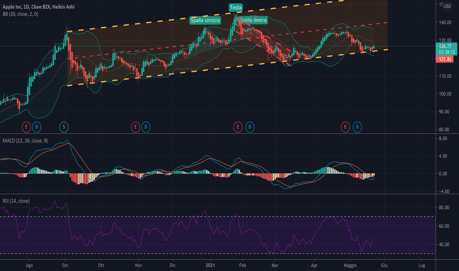Click the dividend D marker near Nov
Image resolution: width=459 pixels, height=271 pixels.
pyautogui.click(x=146, y=127)
